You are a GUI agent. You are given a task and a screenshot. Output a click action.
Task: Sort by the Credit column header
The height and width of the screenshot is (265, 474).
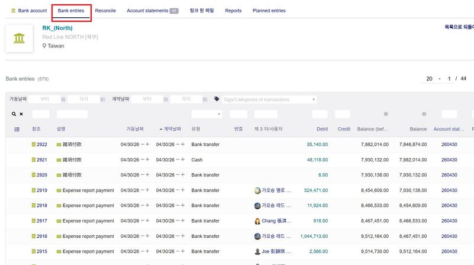pyautogui.click(x=344, y=129)
